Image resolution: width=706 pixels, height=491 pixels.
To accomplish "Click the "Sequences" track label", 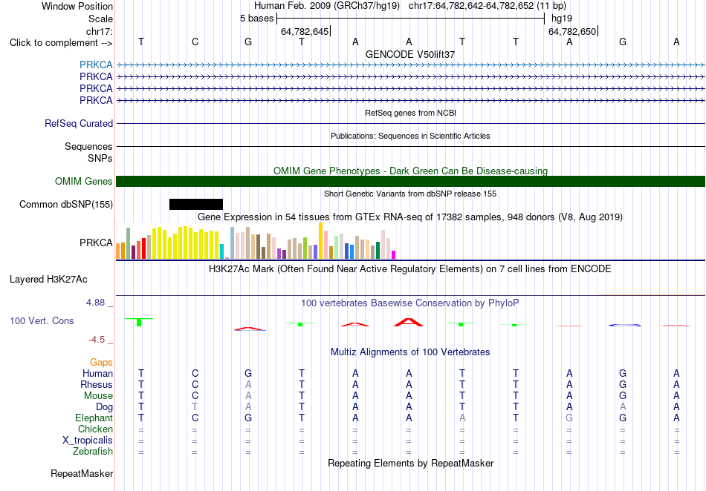I will pos(88,146).
